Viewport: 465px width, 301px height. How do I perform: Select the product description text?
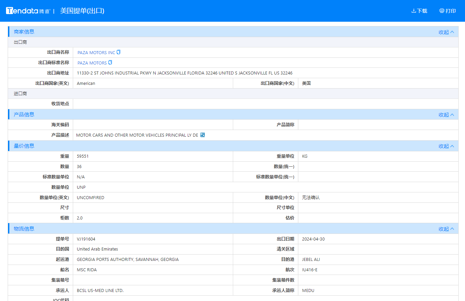coord(137,135)
